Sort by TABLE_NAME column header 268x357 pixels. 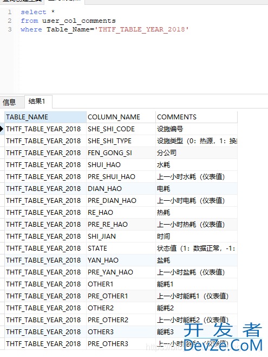click(x=45, y=117)
